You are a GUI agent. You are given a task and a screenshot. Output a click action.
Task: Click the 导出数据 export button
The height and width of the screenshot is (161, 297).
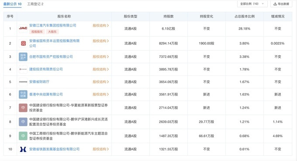pos(281,4)
